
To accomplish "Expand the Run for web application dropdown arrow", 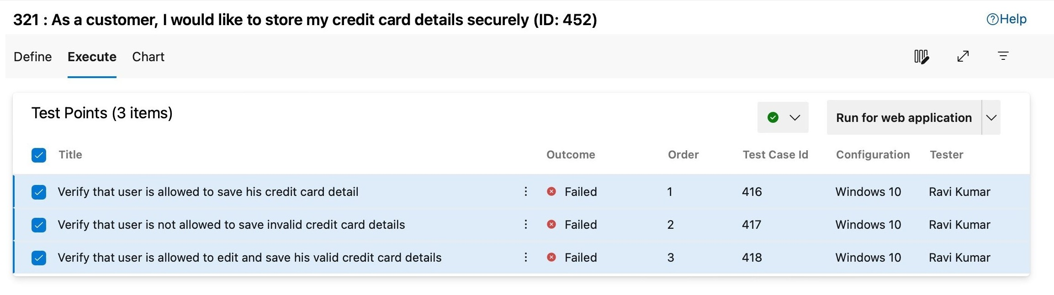I will (991, 117).
